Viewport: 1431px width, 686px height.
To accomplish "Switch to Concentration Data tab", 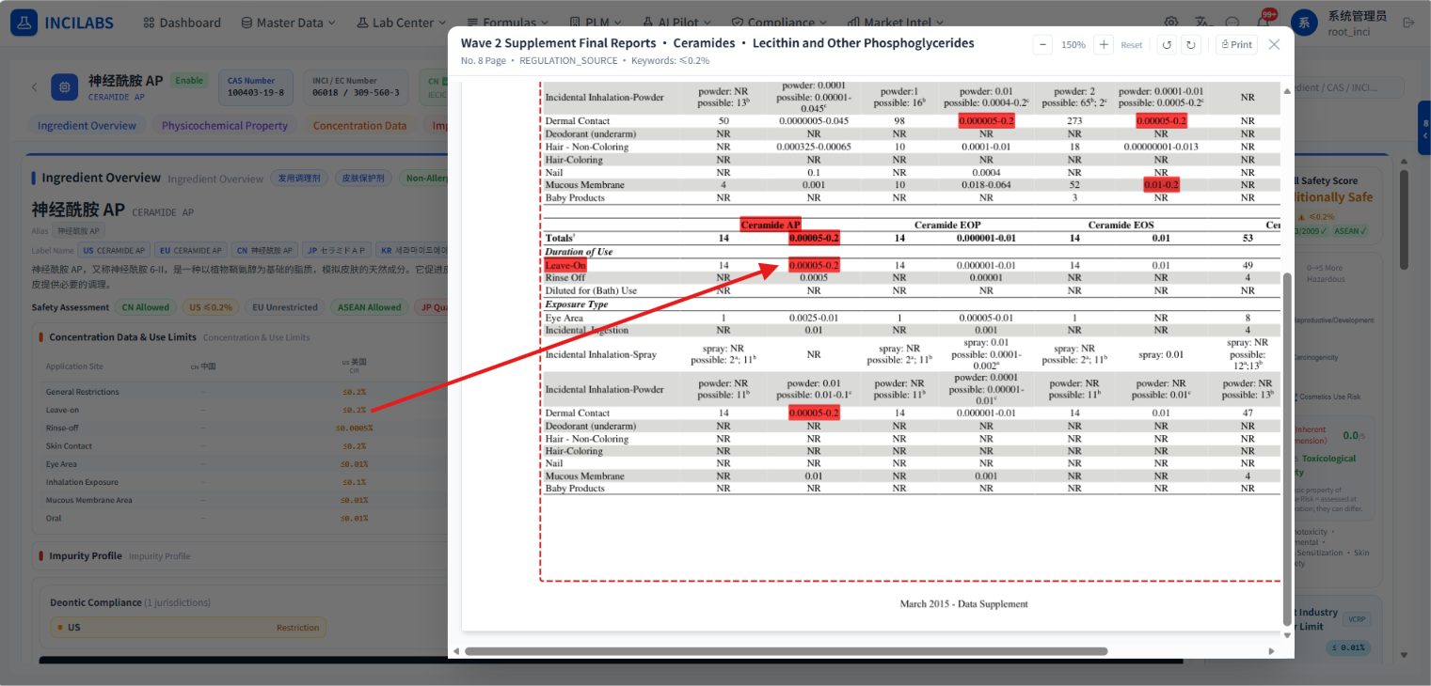I will tap(359, 126).
